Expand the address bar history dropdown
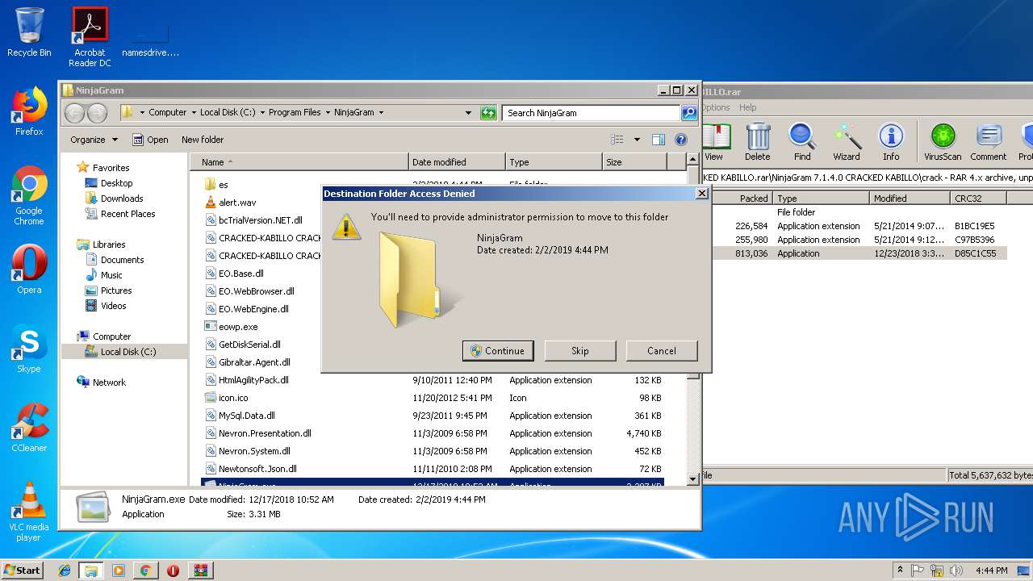Viewport: 1033px width, 581px height. [x=468, y=113]
